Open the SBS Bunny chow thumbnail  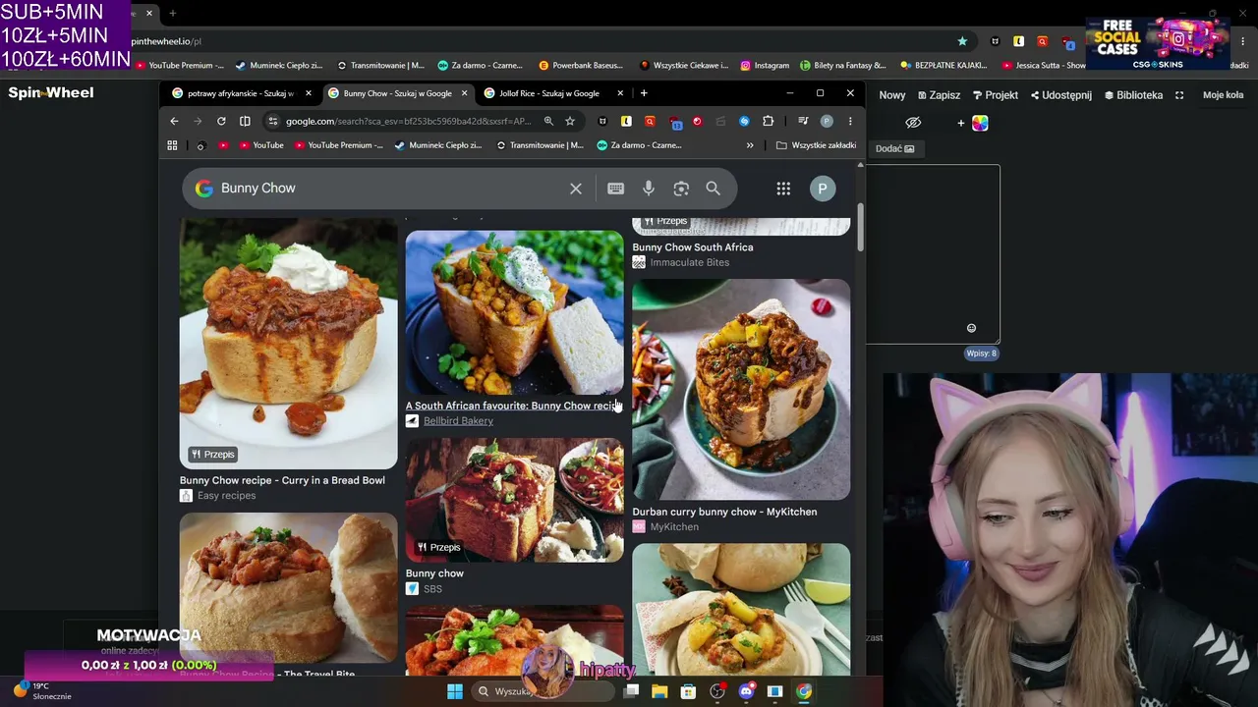[515, 500]
